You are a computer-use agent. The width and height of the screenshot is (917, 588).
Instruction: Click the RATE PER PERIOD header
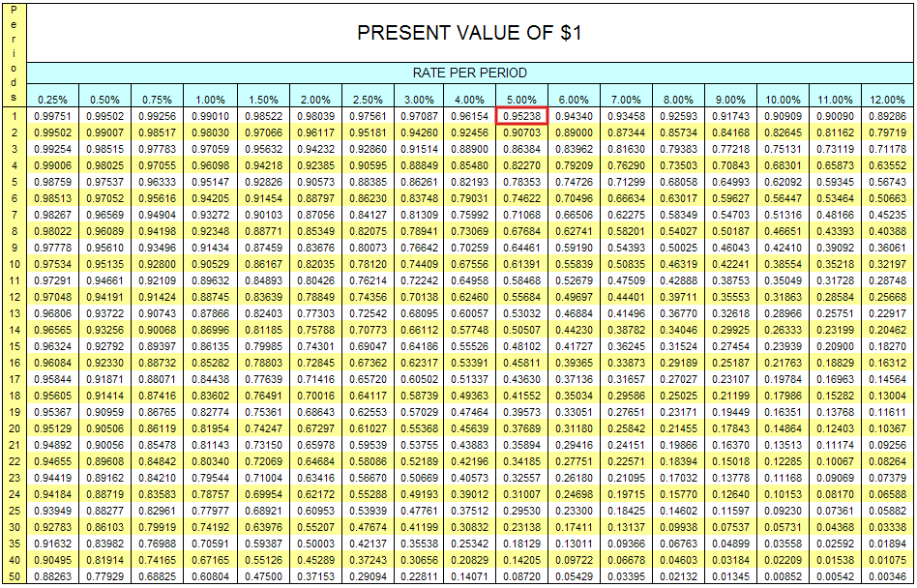(469, 73)
